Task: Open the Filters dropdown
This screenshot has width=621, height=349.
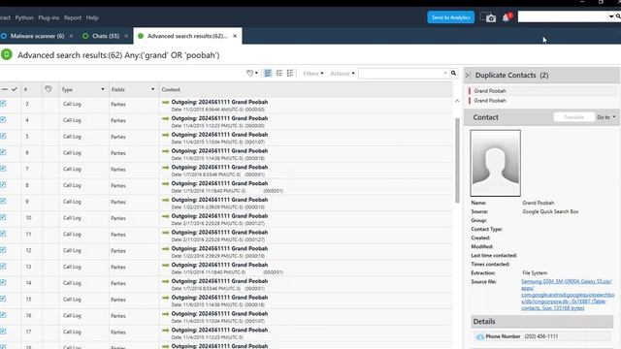Action: [312, 74]
